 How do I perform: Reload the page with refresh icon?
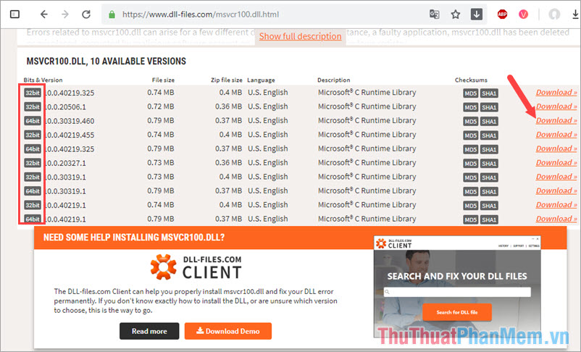(x=86, y=14)
